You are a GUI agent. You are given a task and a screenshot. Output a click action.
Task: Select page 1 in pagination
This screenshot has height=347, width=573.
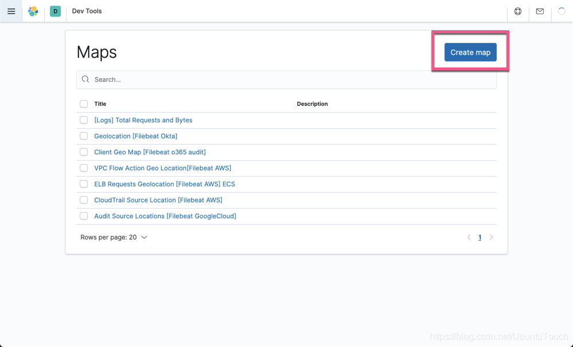(480, 237)
